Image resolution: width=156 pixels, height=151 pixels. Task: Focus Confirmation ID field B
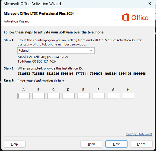[38, 96]
